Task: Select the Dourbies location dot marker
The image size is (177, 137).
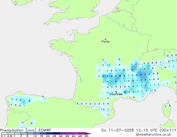Action: [x=116, y=92]
